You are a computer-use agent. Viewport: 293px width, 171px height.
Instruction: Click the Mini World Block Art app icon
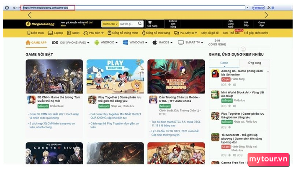pyautogui.click(x=215, y=95)
